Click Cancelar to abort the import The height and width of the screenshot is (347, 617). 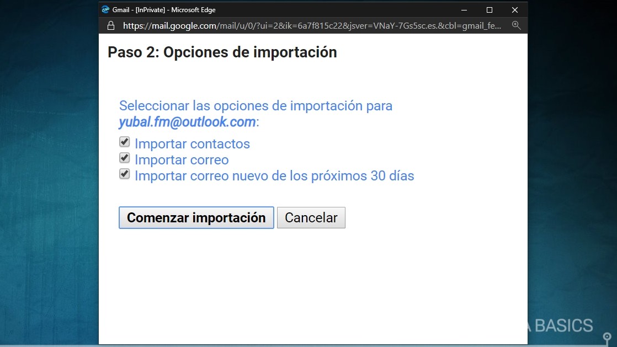311,217
